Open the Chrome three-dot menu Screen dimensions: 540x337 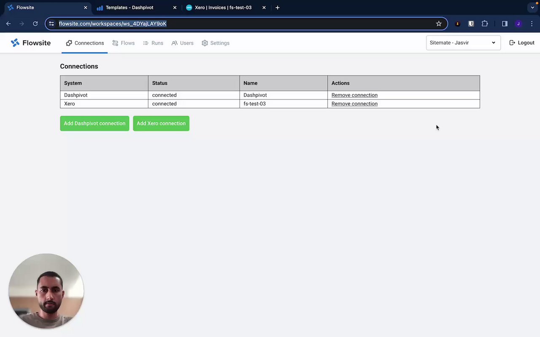click(x=532, y=24)
